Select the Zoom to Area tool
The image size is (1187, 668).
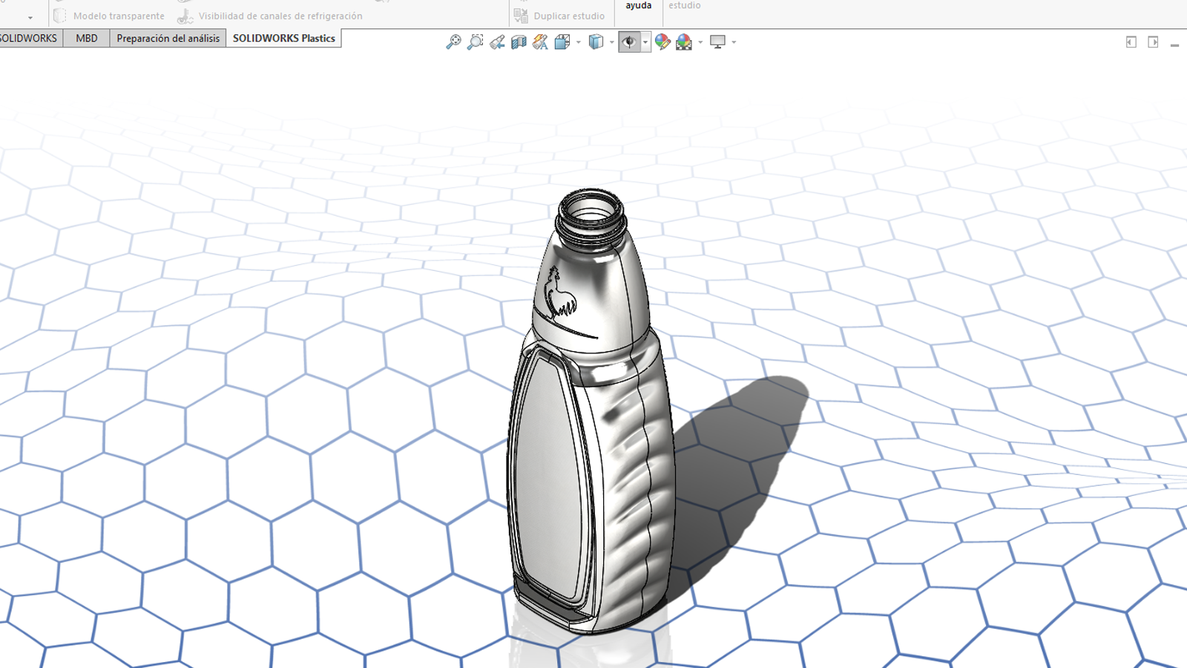tap(475, 42)
